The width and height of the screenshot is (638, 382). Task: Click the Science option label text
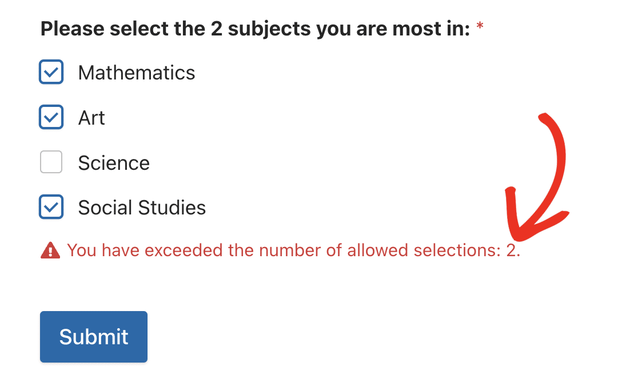[x=114, y=163]
